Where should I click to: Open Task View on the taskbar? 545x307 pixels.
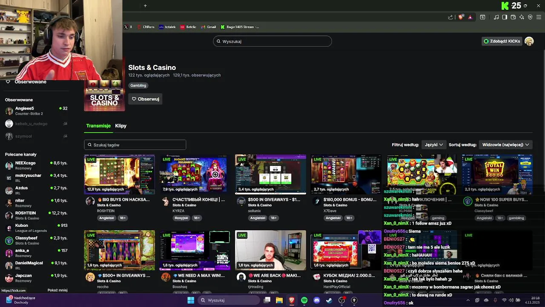(267, 300)
